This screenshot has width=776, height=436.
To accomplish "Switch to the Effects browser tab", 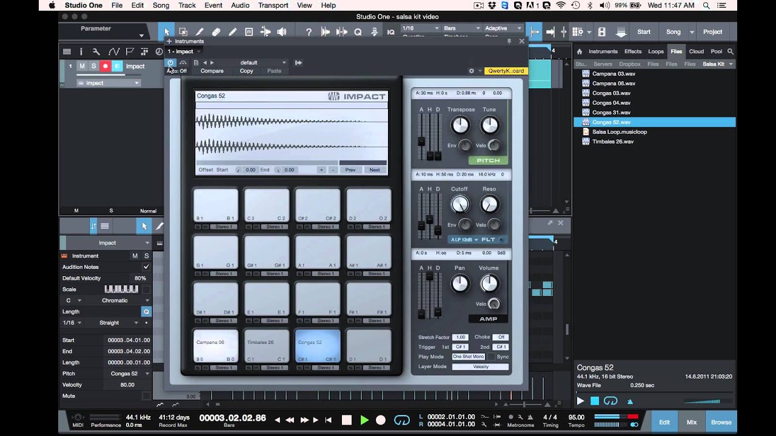I will (632, 51).
